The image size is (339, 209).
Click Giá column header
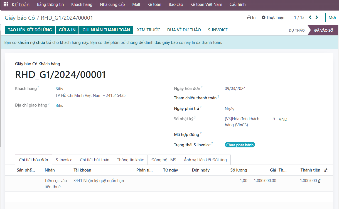click(273, 170)
